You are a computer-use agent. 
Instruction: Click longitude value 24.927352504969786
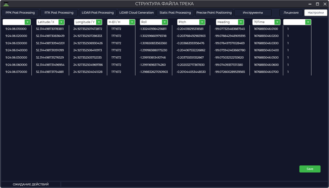[88, 65]
